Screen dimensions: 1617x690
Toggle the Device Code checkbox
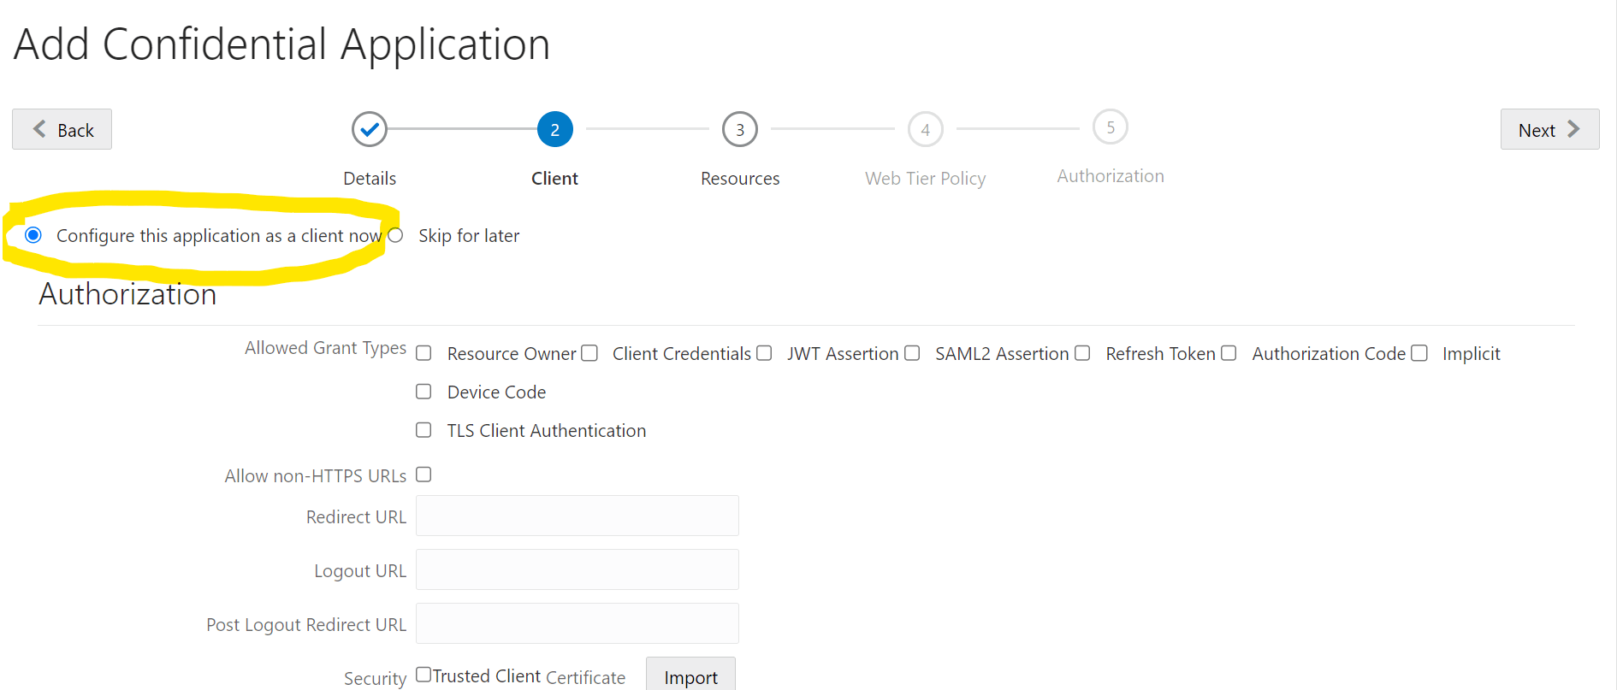tap(423, 392)
